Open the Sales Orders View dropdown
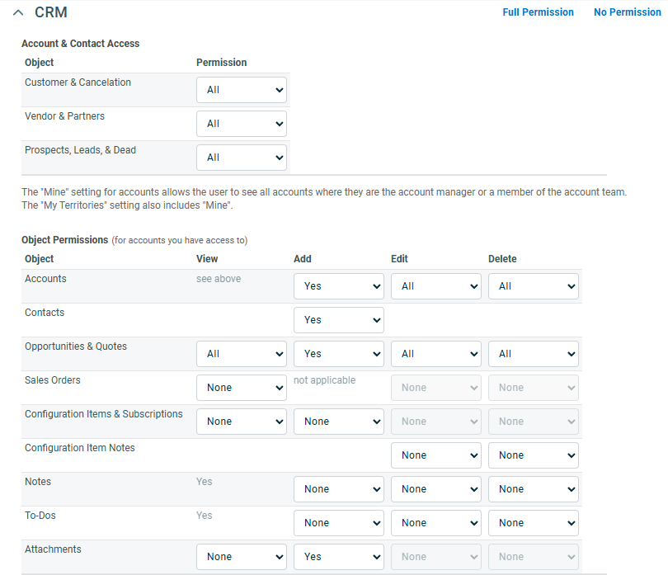 (x=242, y=388)
